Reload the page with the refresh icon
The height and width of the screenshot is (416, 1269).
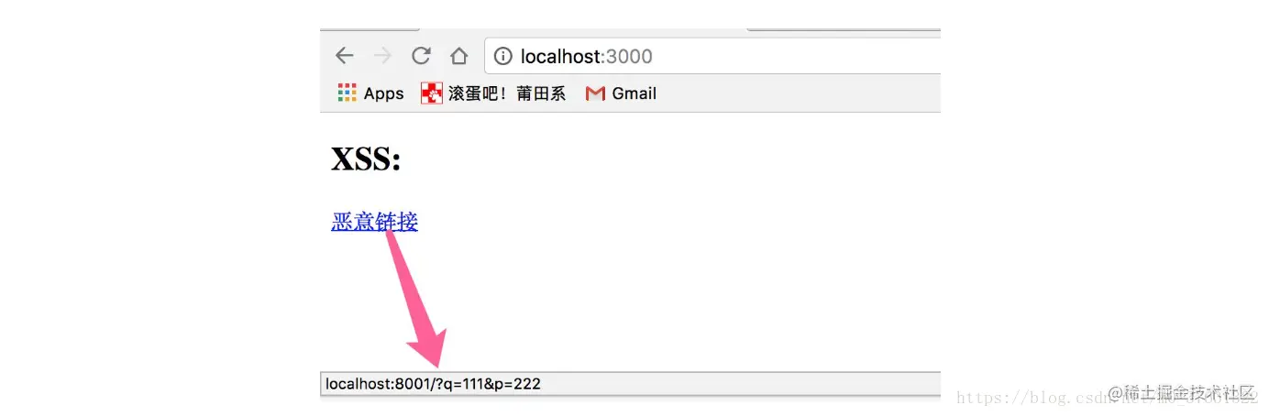click(x=421, y=56)
